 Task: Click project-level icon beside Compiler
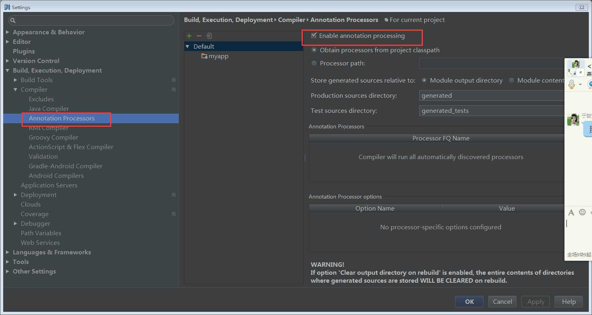point(174,90)
